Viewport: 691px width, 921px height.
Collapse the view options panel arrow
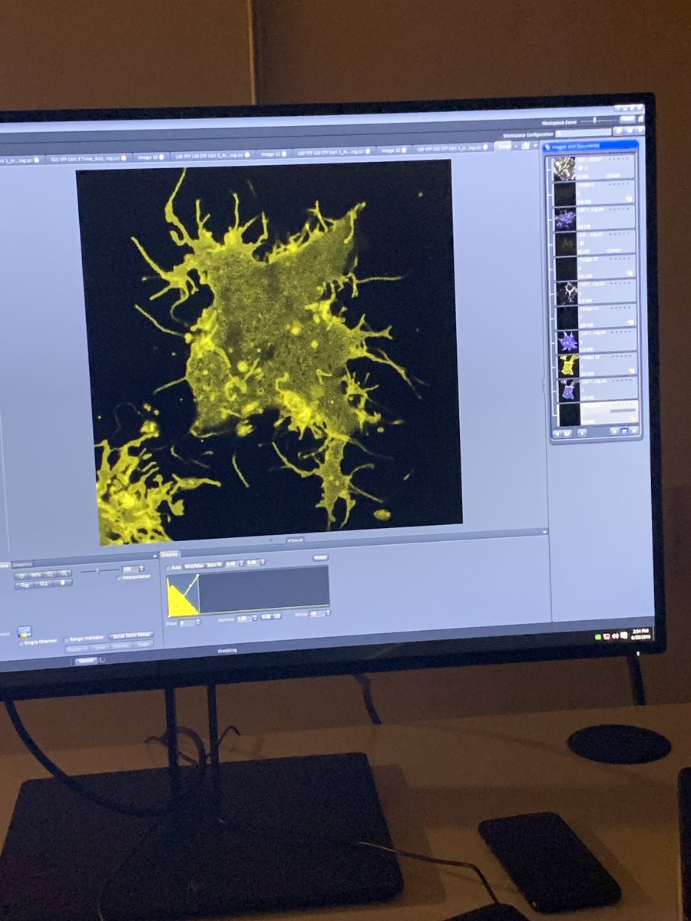point(154,555)
